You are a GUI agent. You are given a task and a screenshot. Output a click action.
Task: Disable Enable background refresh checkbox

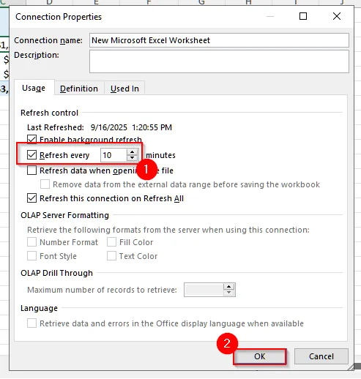[31, 140]
